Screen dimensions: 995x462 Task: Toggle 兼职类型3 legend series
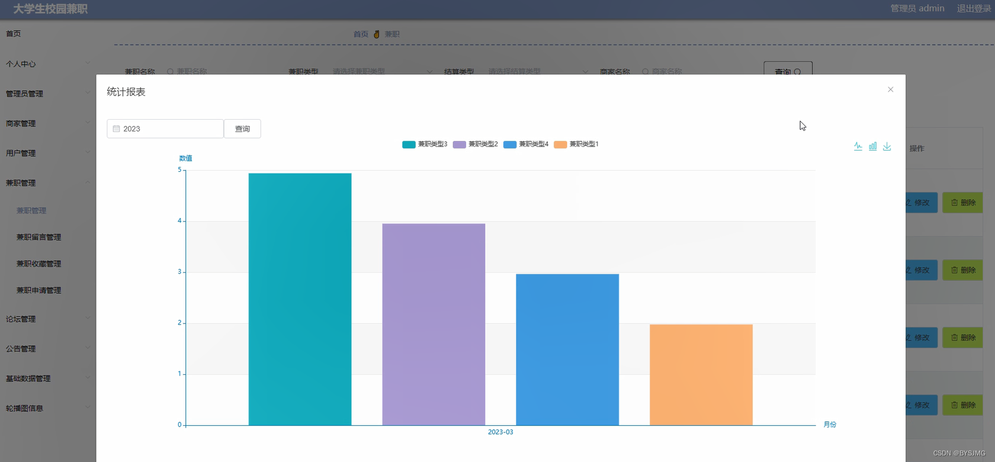pyautogui.click(x=425, y=144)
